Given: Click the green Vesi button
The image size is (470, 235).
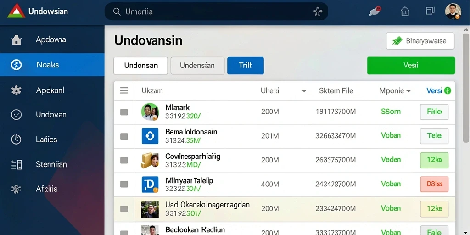Looking at the screenshot, I should [411, 66].
